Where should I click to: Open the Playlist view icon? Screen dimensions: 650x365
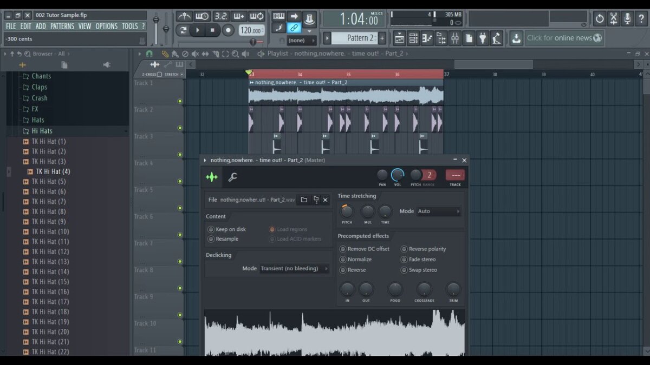click(399, 38)
